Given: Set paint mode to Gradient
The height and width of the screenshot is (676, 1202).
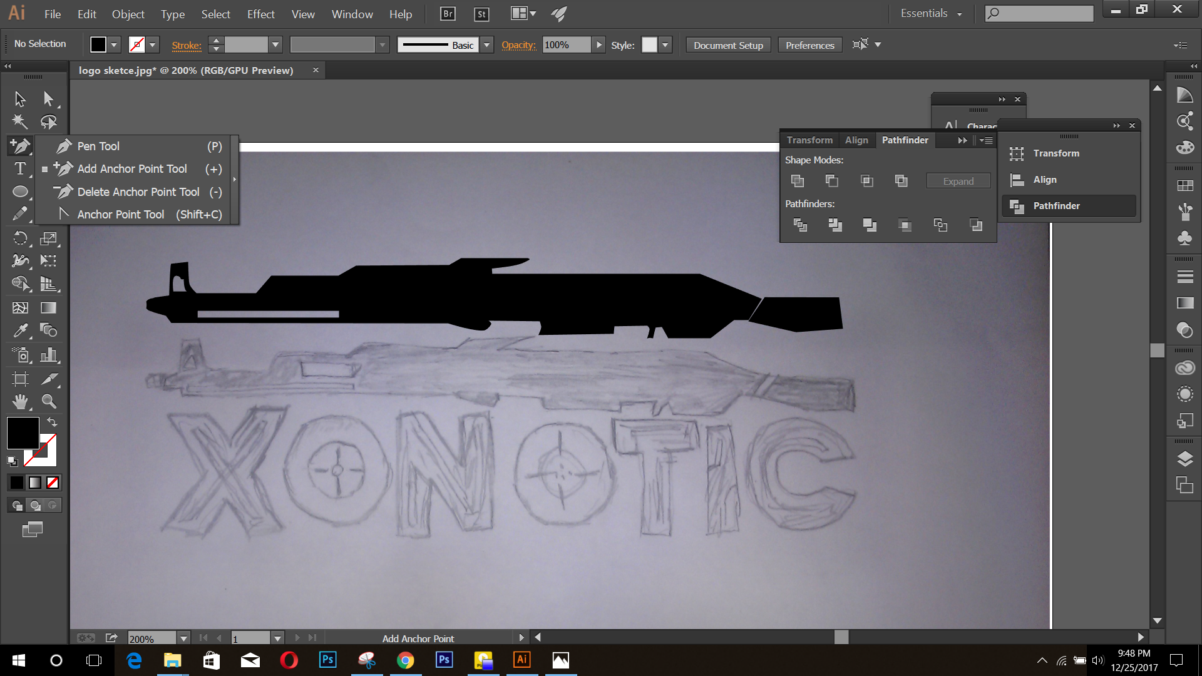Looking at the screenshot, I should [35, 483].
